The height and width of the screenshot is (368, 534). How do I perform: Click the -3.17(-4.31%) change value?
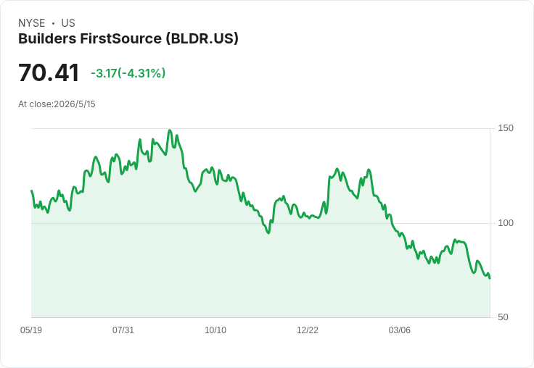(x=128, y=73)
